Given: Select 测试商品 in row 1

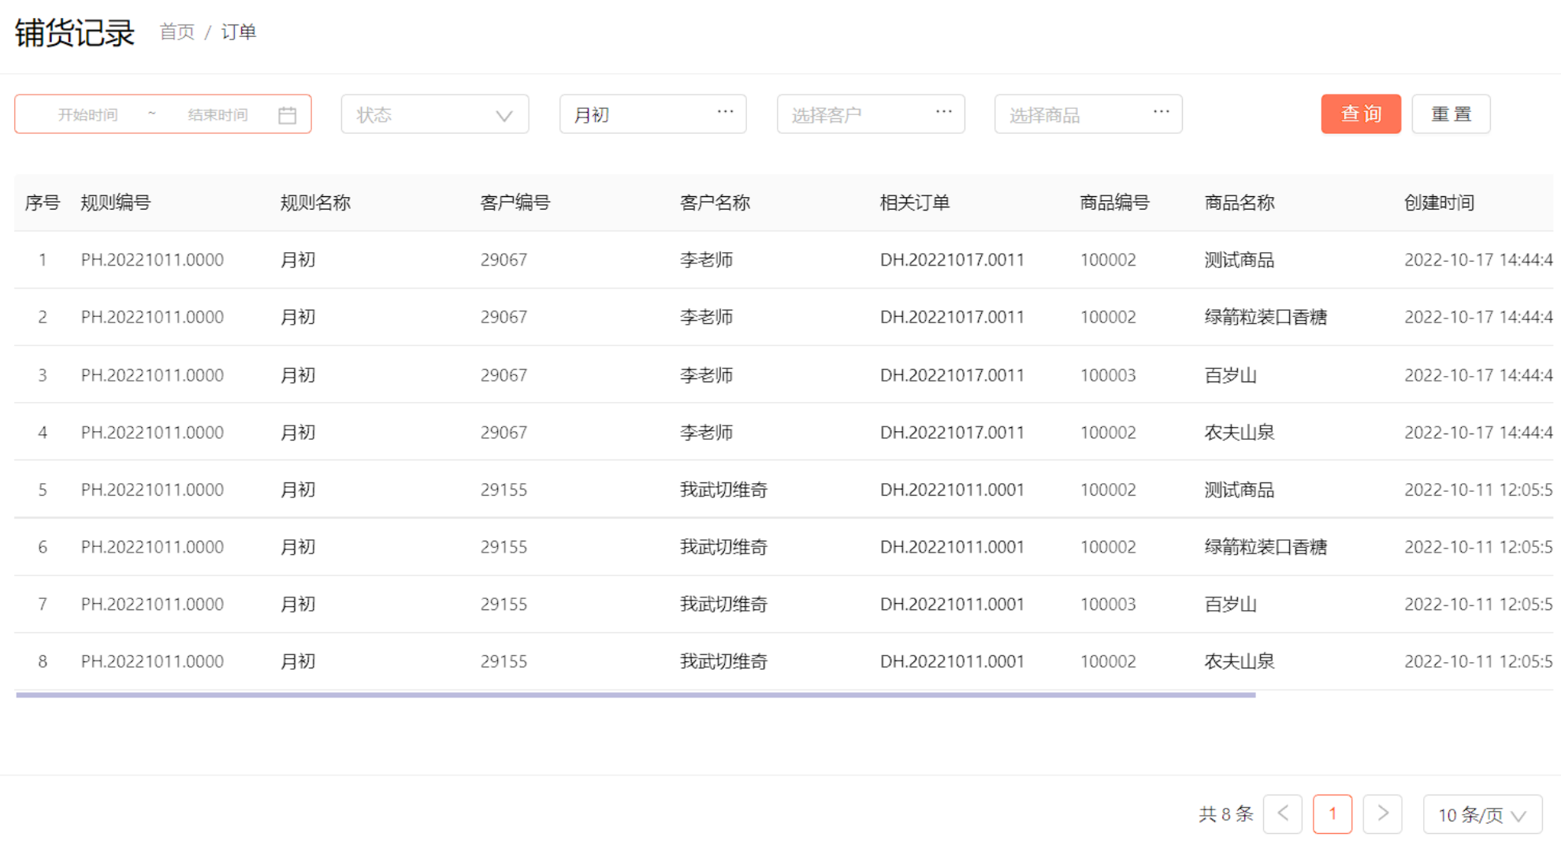Looking at the screenshot, I should click(x=1240, y=260).
